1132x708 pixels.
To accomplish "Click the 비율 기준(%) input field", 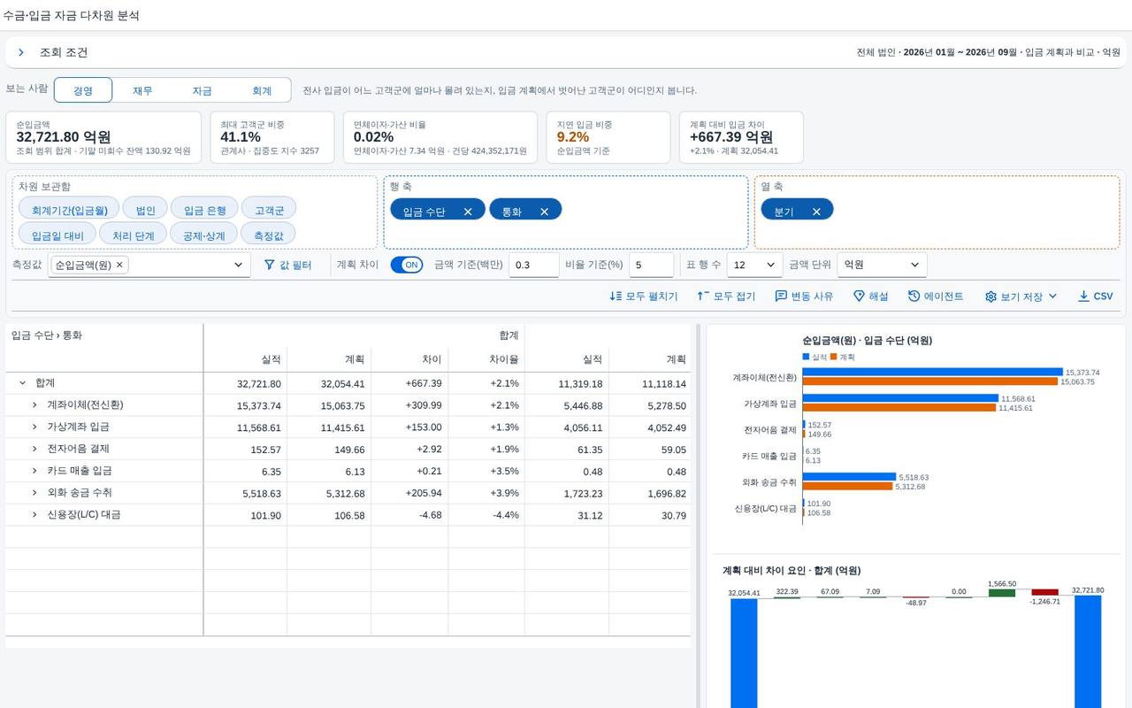I will pos(651,265).
